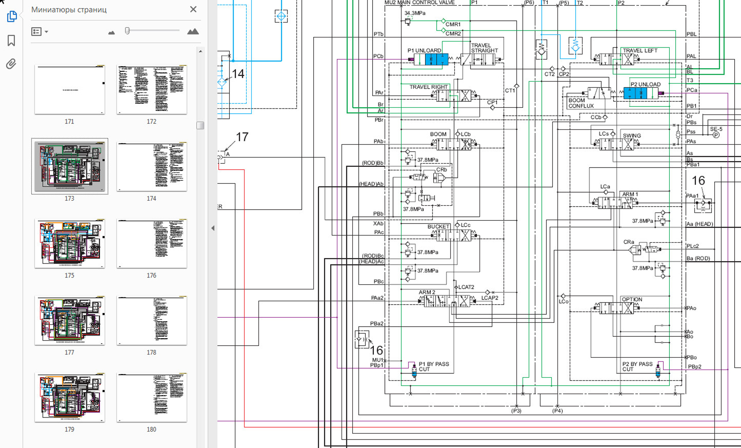This screenshot has height=448, width=741.
Task: Open page 177 thumbnail
Action: click(x=70, y=321)
